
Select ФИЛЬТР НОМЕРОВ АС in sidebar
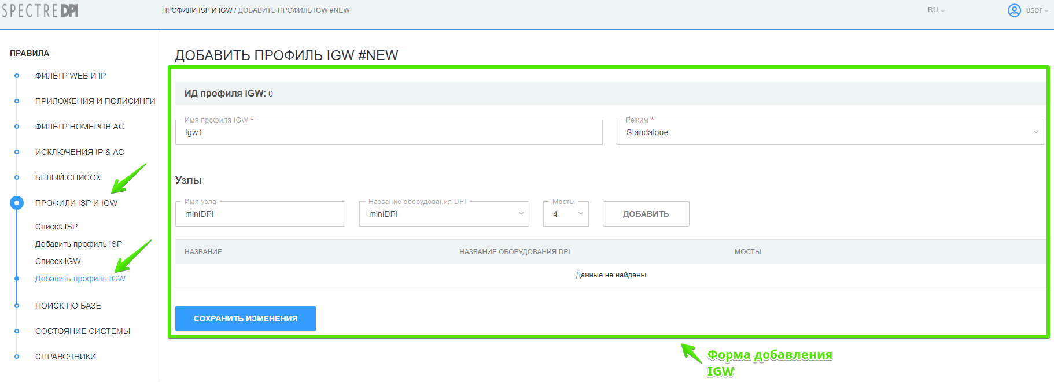tap(80, 127)
